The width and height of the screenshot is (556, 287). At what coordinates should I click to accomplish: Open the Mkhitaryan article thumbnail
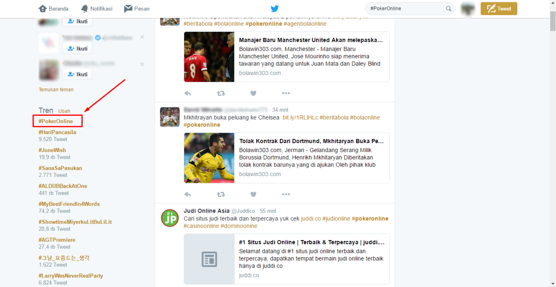209,158
